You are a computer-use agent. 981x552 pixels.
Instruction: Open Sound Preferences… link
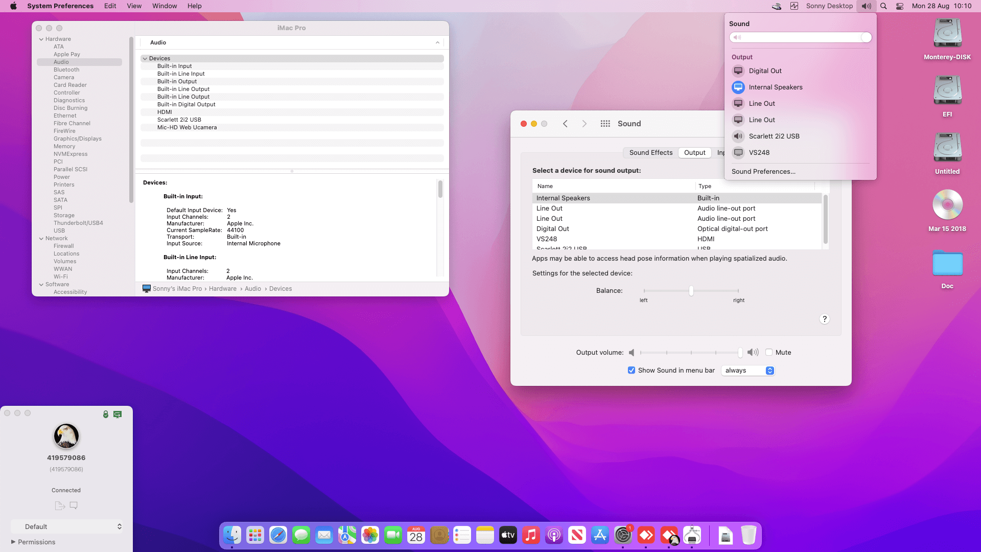[763, 172]
